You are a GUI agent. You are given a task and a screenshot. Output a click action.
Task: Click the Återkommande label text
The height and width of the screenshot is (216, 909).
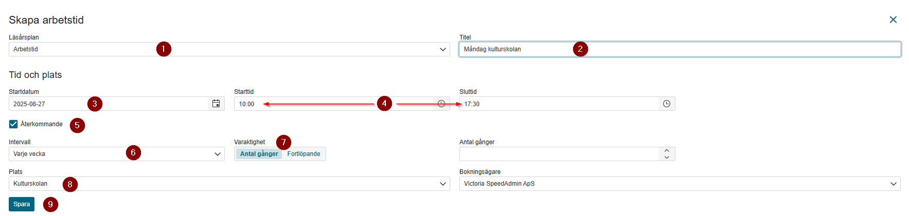tap(42, 124)
